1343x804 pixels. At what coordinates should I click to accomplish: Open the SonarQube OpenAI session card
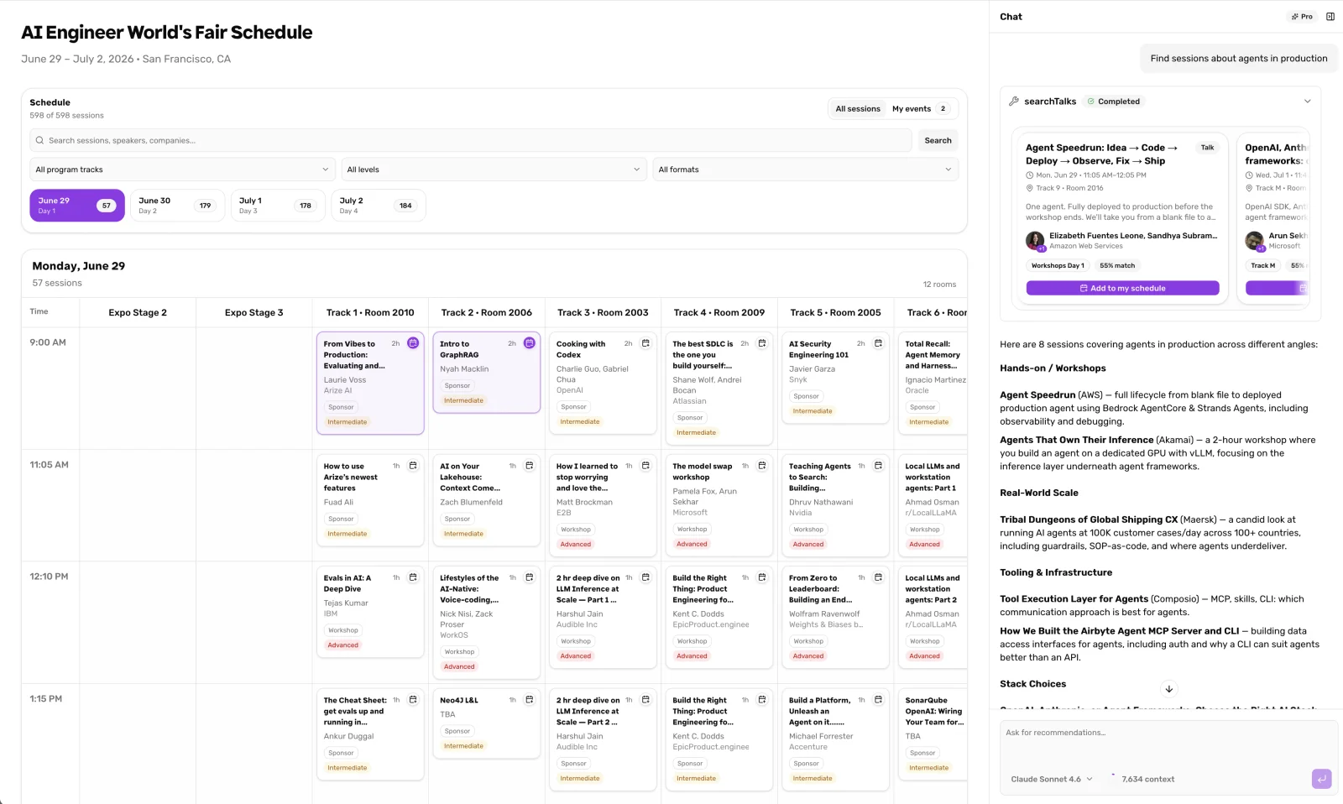[931, 734]
